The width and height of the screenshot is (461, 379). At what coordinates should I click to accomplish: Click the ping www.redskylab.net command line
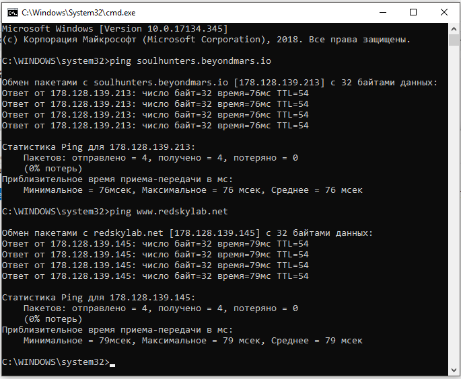tap(115, 212)
